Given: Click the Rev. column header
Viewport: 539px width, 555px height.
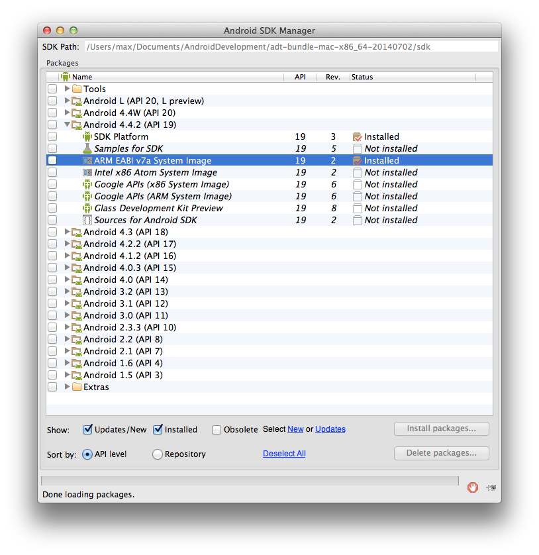Looking at the screenshot, I should (333, 77).
